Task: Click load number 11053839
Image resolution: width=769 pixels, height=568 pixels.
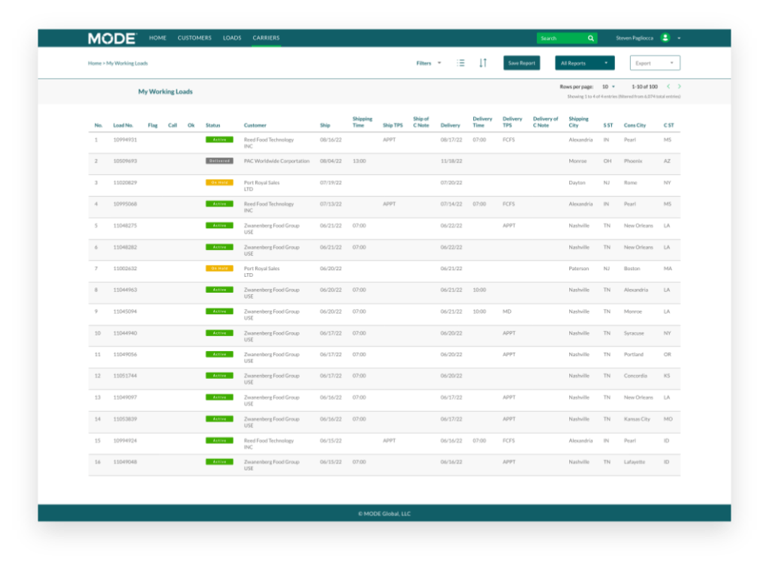Action: pos(125,419)
